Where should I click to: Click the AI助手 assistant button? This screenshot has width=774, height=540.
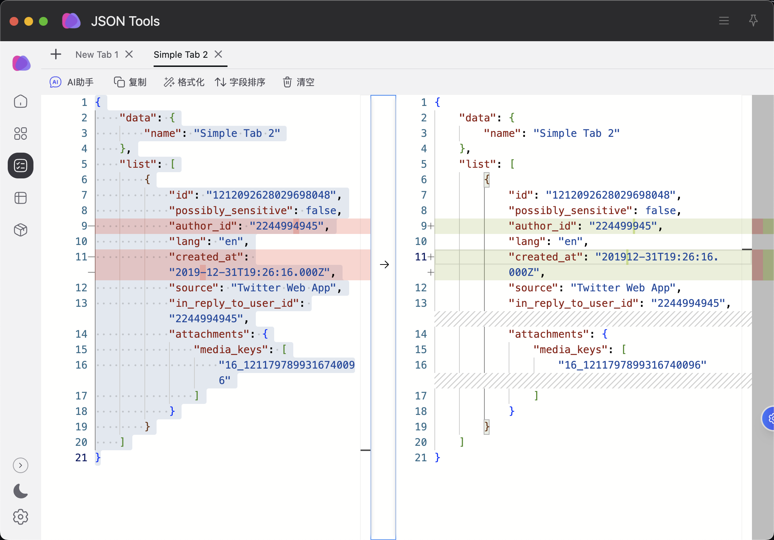pyautogui.click(x=72, y=82)
